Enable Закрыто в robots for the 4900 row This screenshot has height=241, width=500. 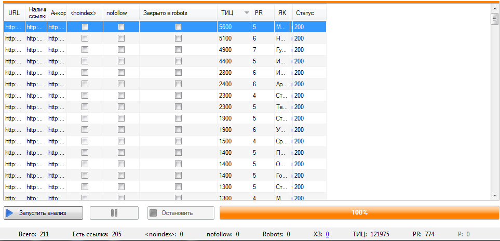tap(178, 49)
